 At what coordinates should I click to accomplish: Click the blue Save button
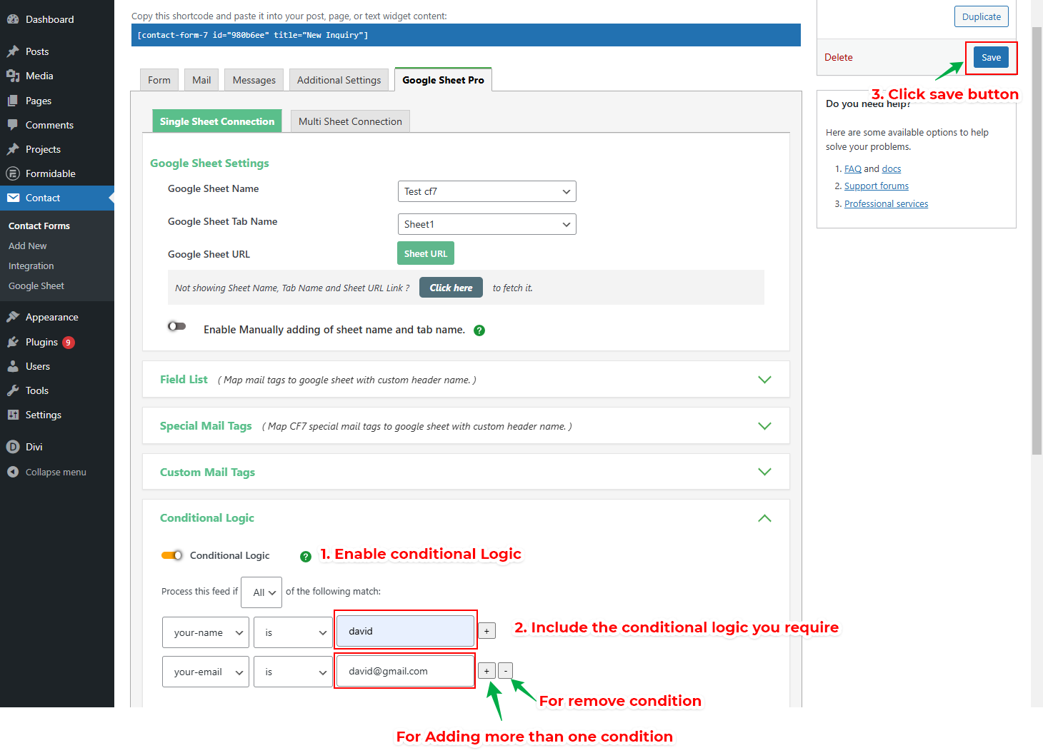(x=991, y=58)
